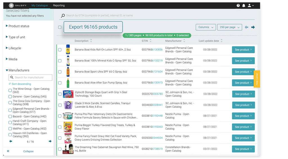
Task: Click the search magnifier icon
Action: click(63, 16)
